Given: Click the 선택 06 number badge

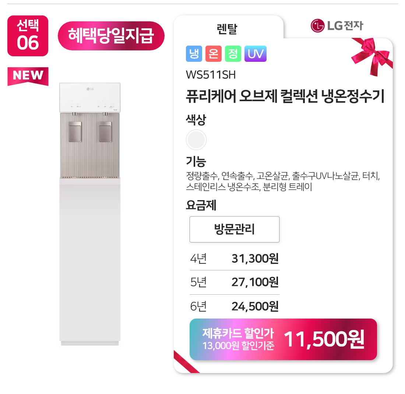Looking at the screenshot, I should click(28, 36).
